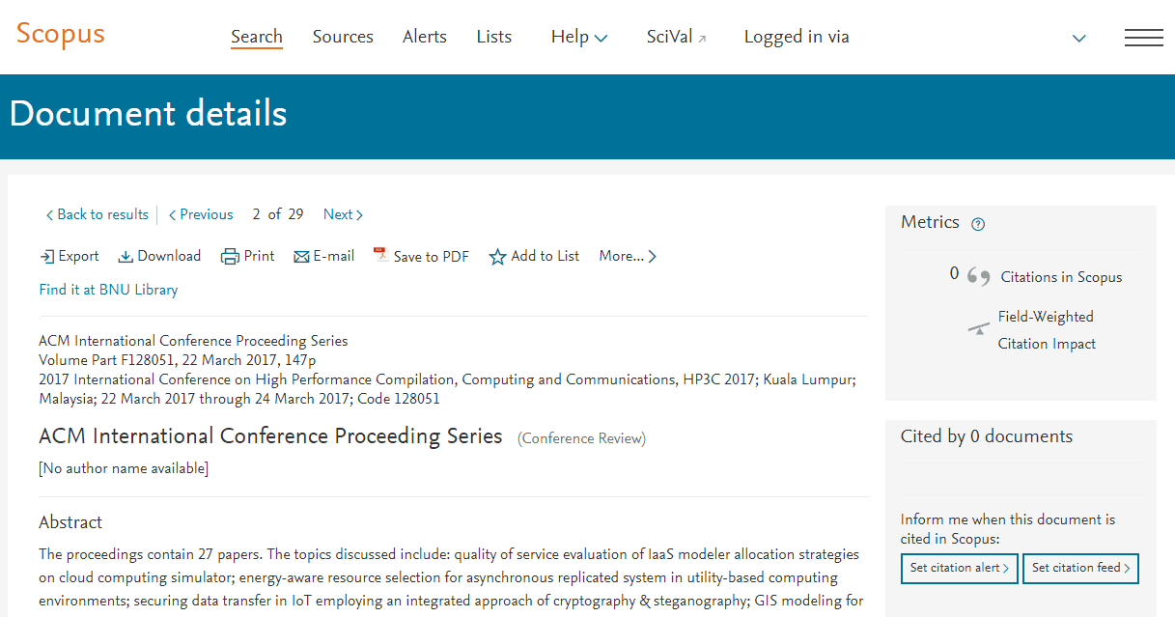Select the '(Conference Review)' label
Image resolution: width=1175 pixels, height=617 pixels.
tap(581, 438)
